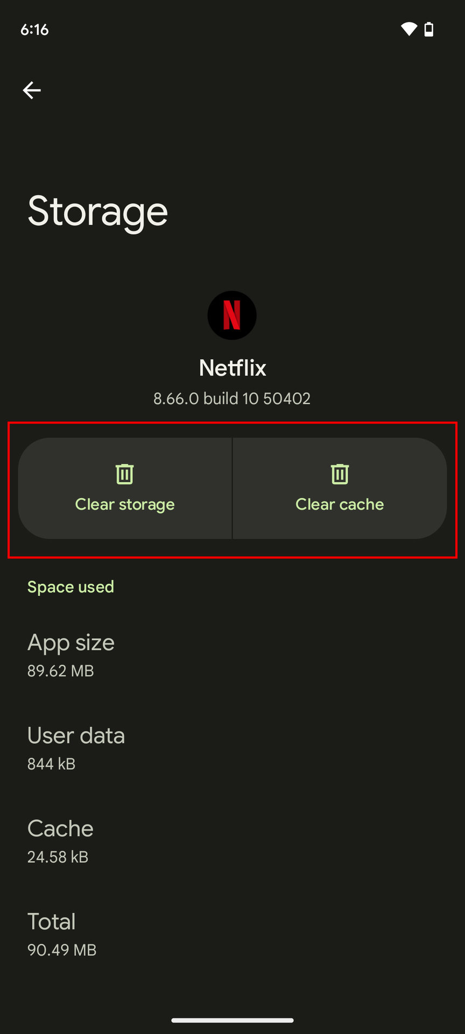465x1034 pixels.
Task: Tap the Storage page title
Action: (97, 211)
